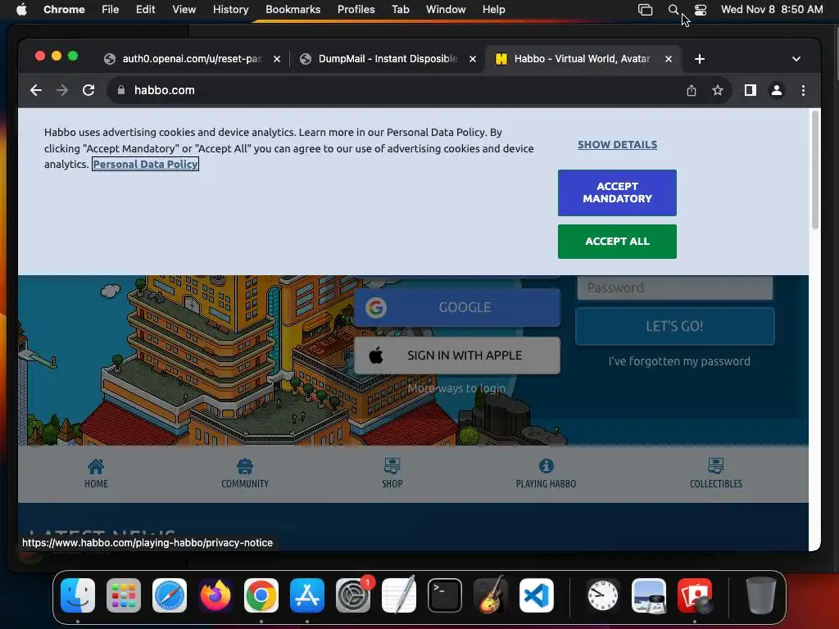Open Control Center in menu bar

click(700, 10)
